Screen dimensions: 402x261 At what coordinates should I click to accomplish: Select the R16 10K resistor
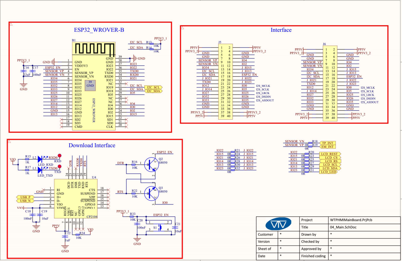pos(133,165)
